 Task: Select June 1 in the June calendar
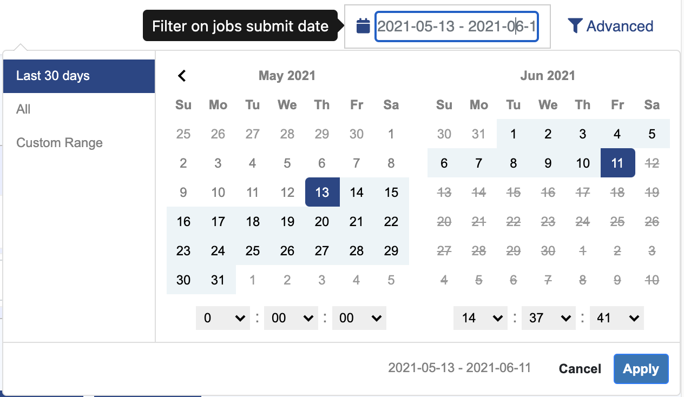(x=513, y=134)
